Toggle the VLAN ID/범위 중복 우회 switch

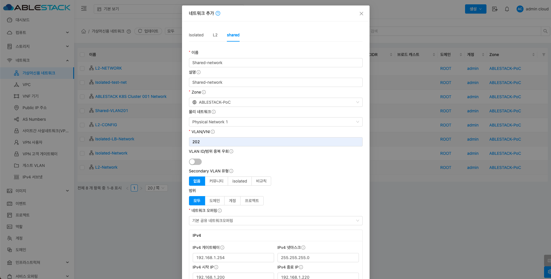[195, 162]
